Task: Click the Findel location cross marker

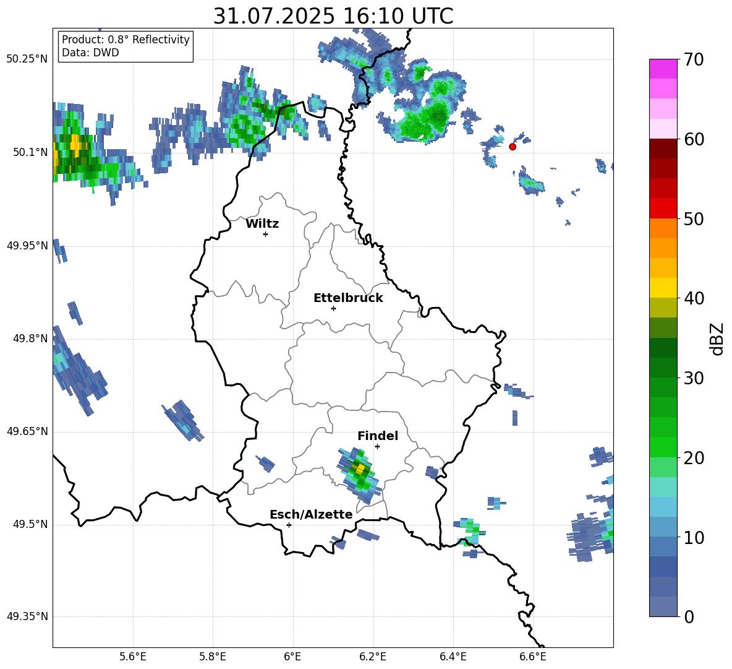Action: click(377, 447)
